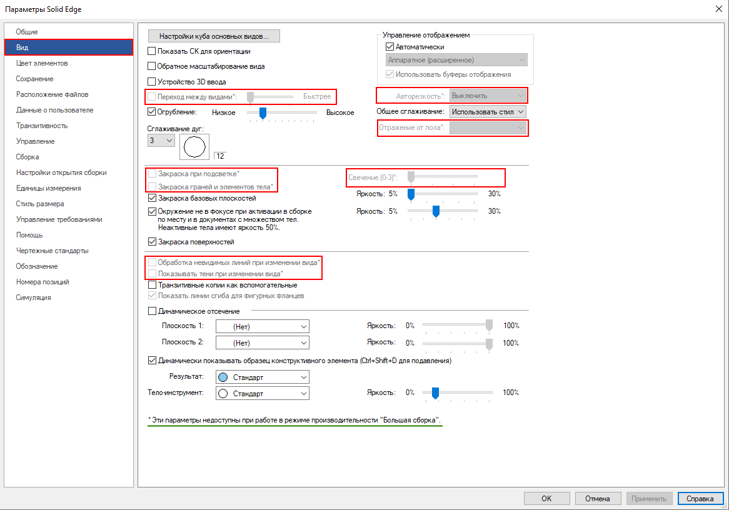The height and width of the screenshot is (510, 729).
Task: Select Транзитивность in the list
Action: click(42, 126)
